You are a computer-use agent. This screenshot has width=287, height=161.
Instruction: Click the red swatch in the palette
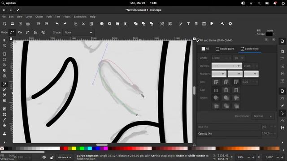click(66, 148)
